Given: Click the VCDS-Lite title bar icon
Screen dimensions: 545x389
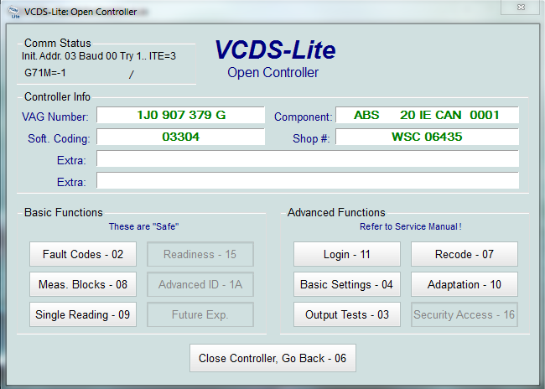Looking at the screenshot, I should [x=14, y=12].
